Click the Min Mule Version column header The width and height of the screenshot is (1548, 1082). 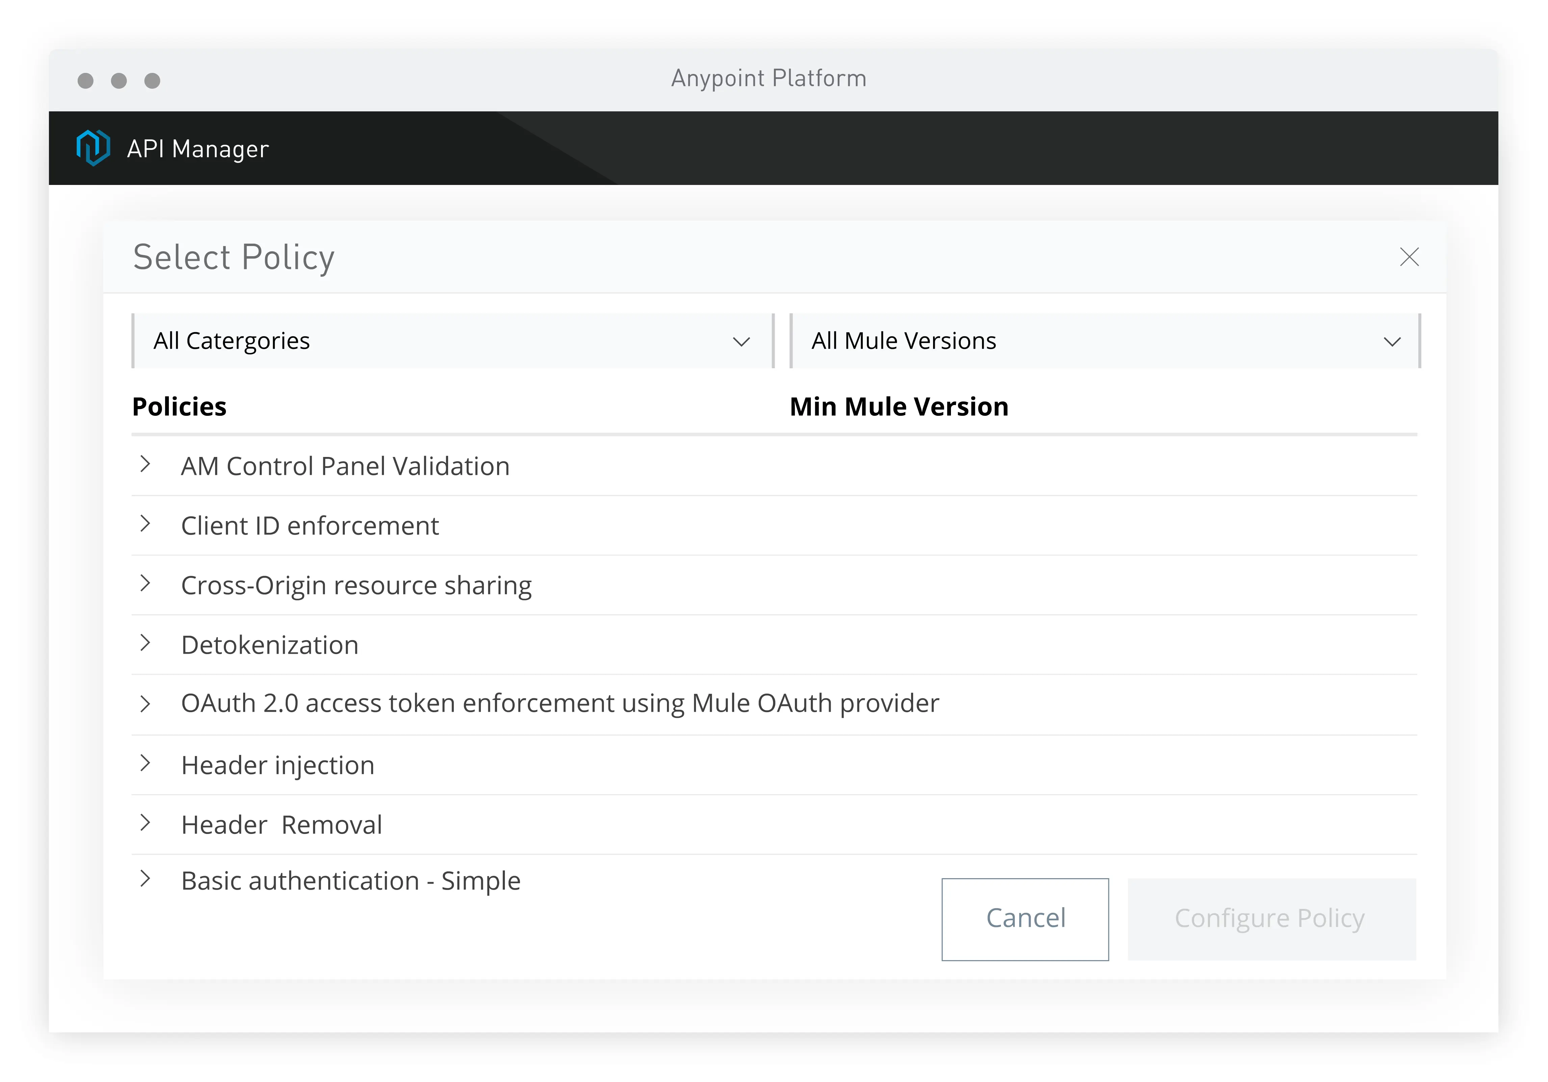[899, 407]
